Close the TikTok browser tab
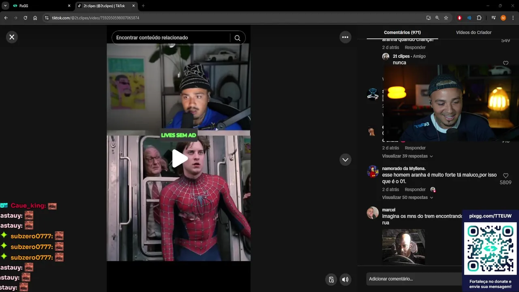This screenshot has height=292, width=519. pyautogui.click(x=133, y=6)
